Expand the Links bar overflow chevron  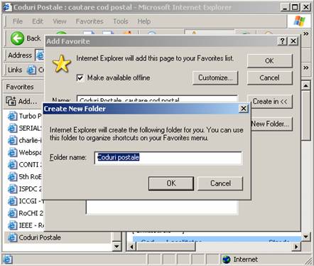[306, 68]
